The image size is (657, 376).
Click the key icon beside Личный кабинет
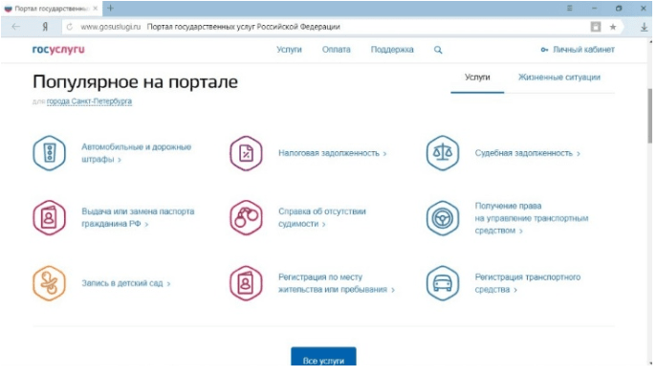544,50
